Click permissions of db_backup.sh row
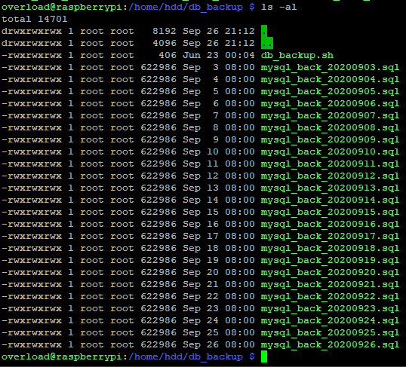Viewport: 406px width, 367px height. (x=32, y=55)
